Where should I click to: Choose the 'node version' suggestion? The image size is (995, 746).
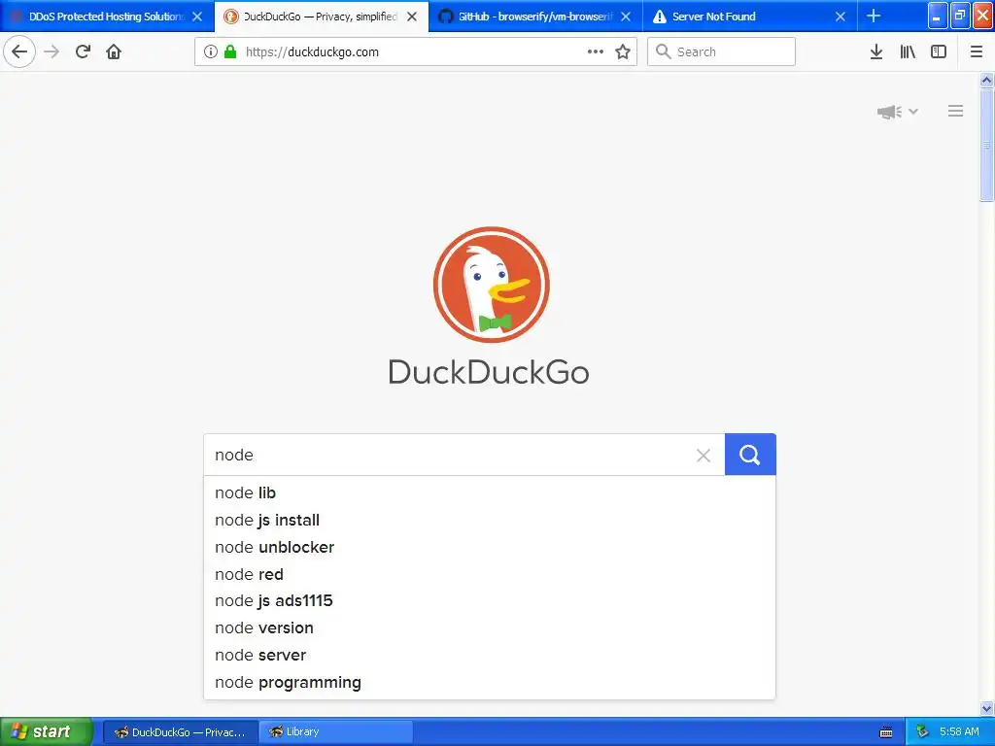point(490,628)
